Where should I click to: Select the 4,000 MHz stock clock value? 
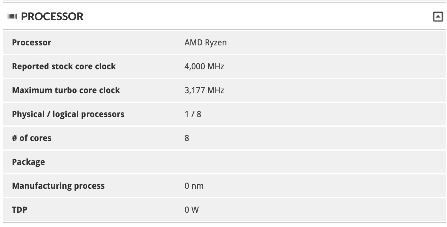click(x=204, y=66)
